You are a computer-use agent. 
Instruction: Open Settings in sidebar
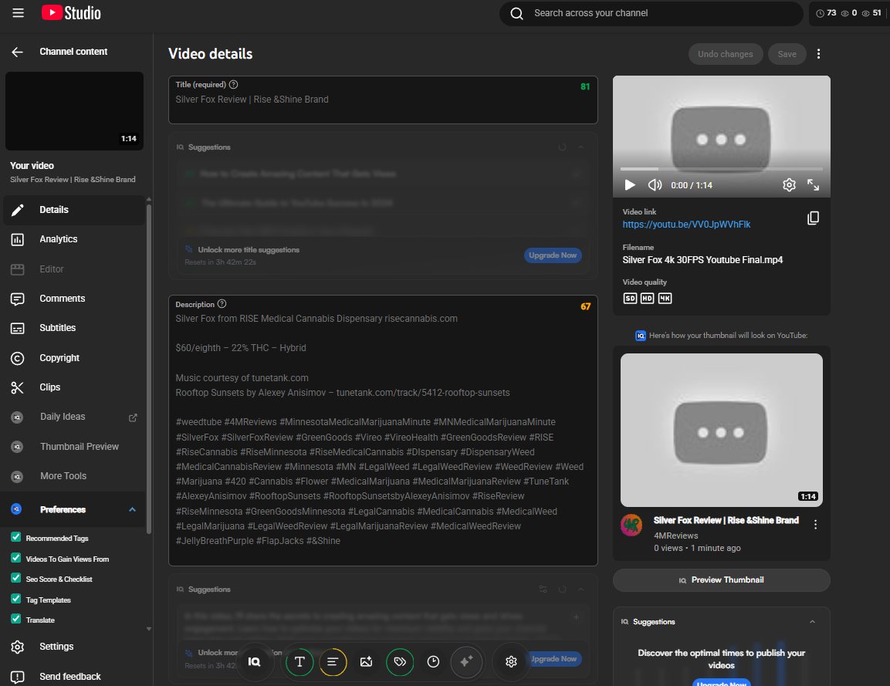[x=74, y=647]
